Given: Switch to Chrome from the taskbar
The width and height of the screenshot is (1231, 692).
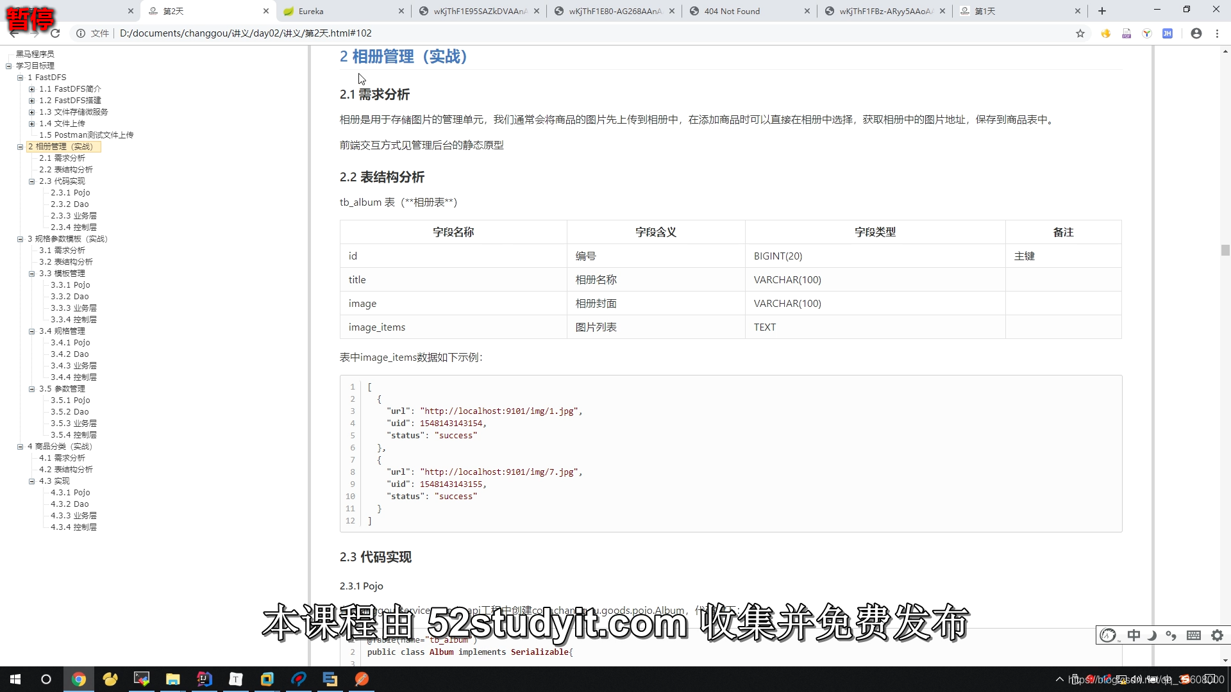Looking at the screenshot, I should [79, 679].
